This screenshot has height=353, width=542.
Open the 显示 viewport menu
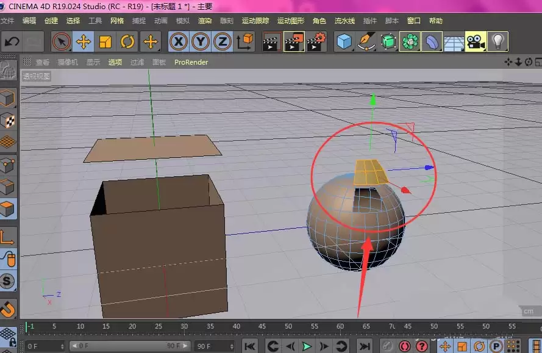(93, 62)
